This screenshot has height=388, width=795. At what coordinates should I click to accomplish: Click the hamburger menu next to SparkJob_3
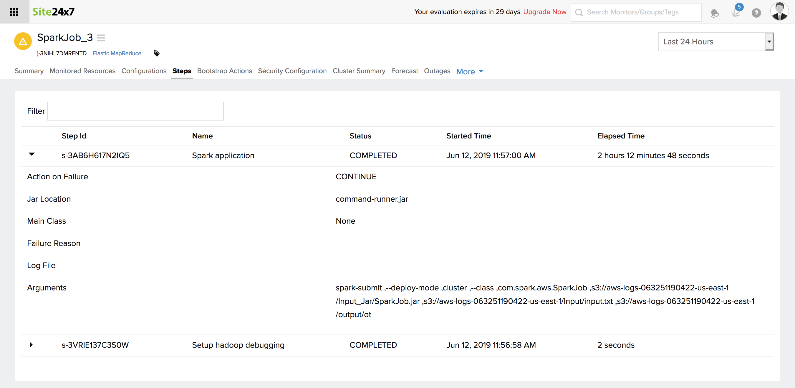[x=101, y=38]
